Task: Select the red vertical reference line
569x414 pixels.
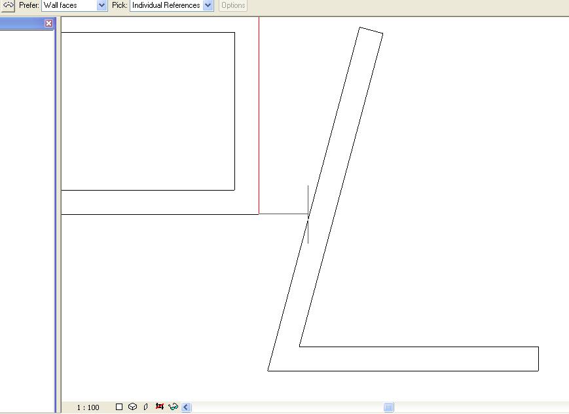Action: [259, 116]
